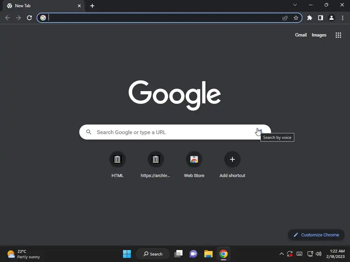
Task: Bookmark this tab with the star icon
Action: [296, 18]
